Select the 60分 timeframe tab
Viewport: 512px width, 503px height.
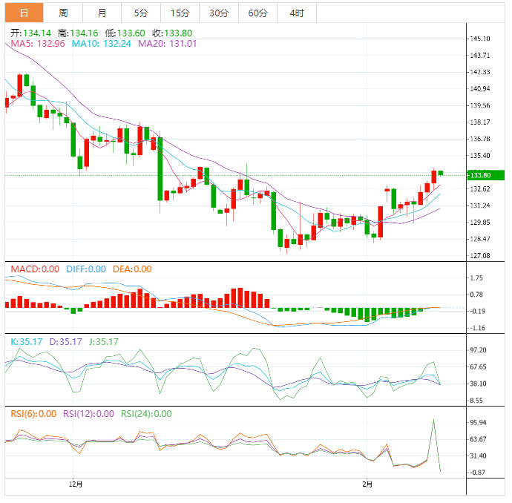coord(257,13)
